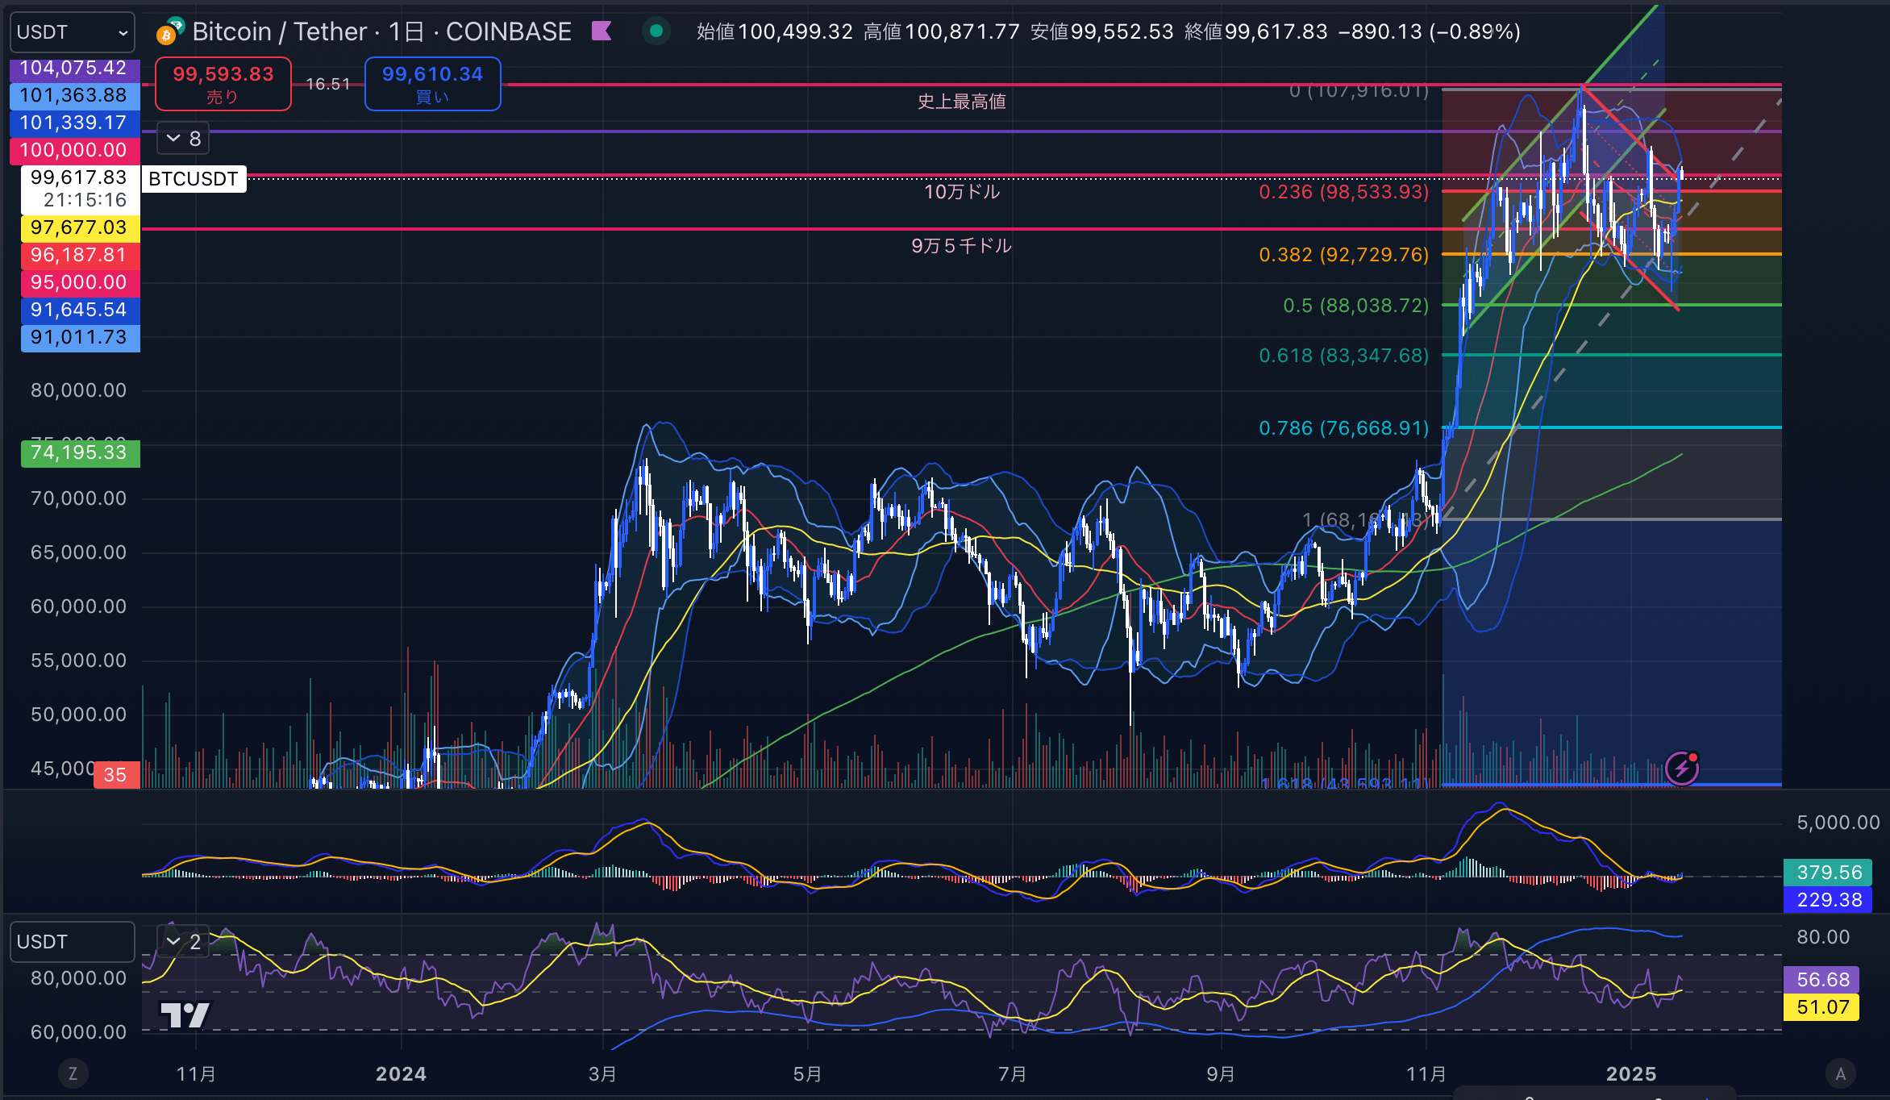Screen dimensions: 1890x1100
Task: Click the yellow 97,677.03 price label
Action: click(x=80, y=227)
